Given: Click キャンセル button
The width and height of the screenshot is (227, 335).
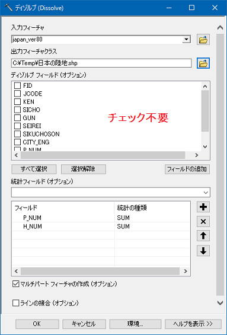Looking at the screenshot, I should [84, 324].
